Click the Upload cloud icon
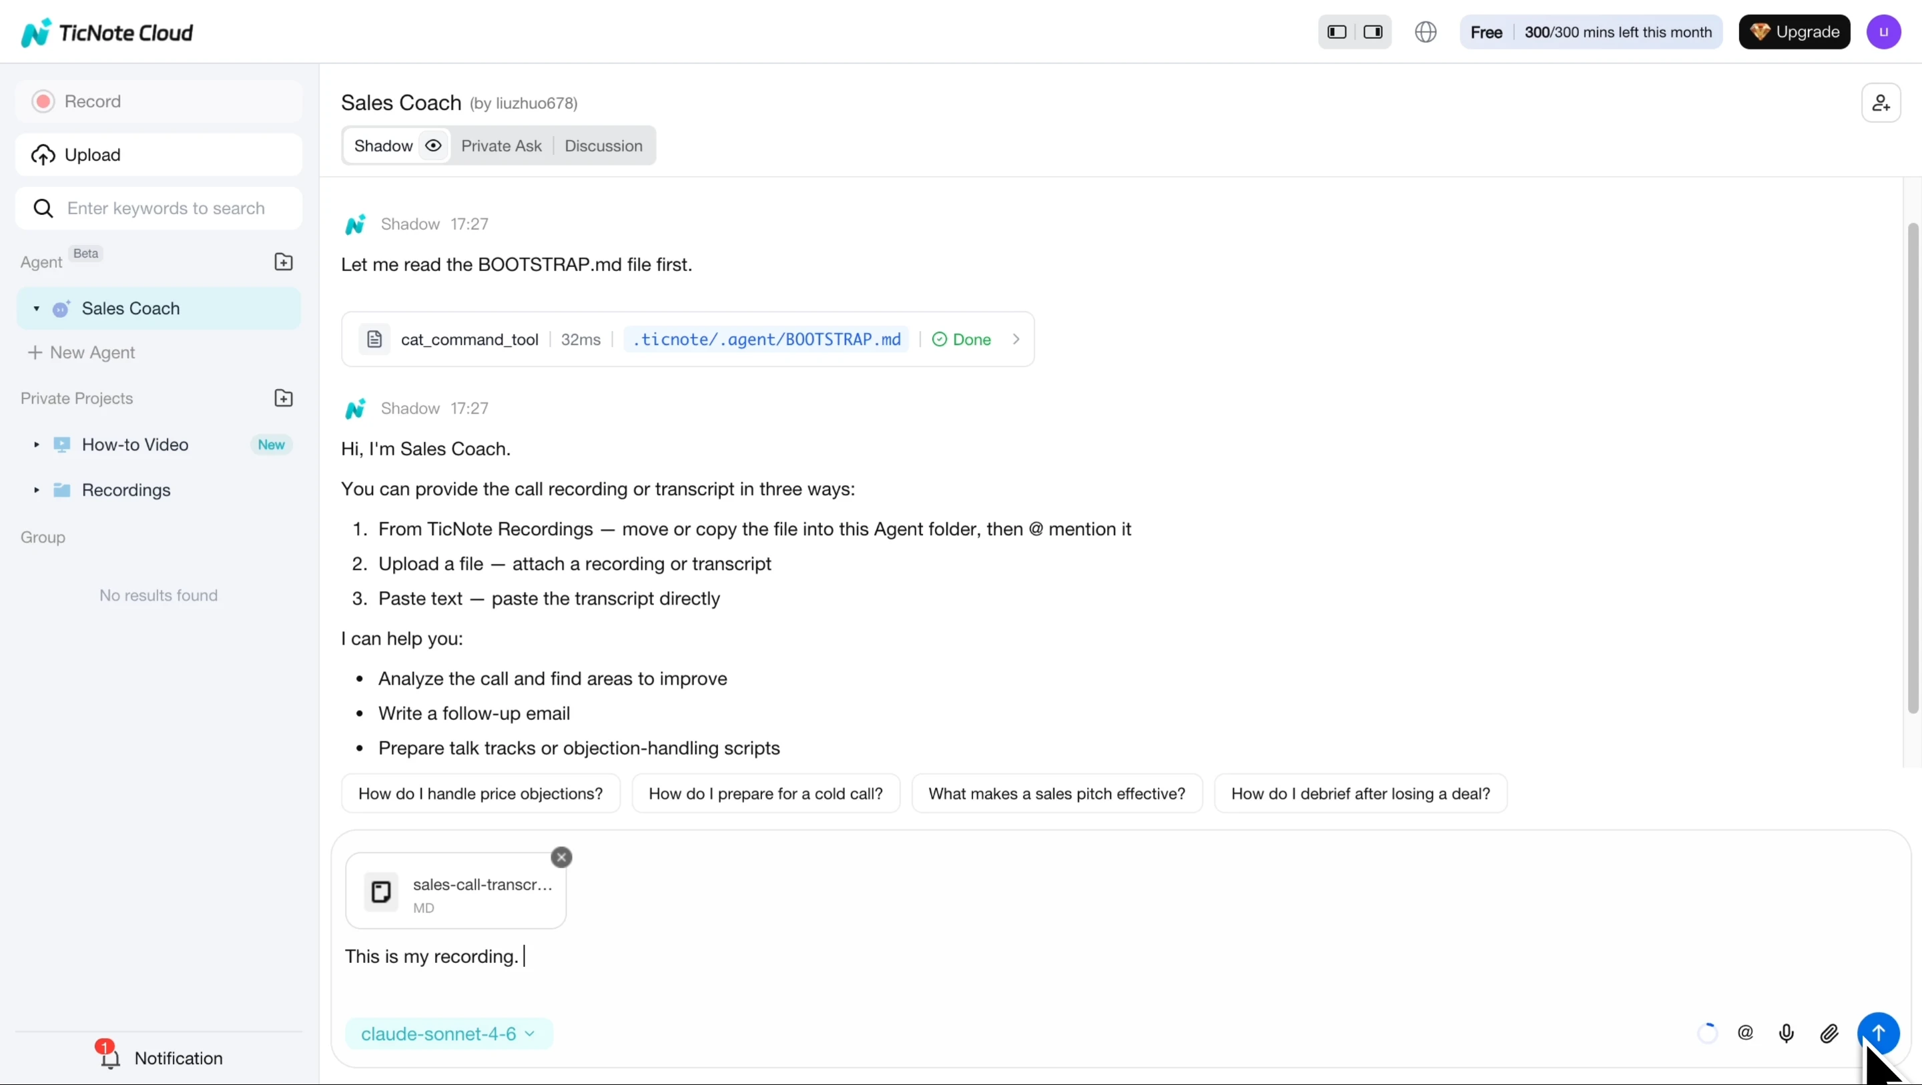 (x=43, y=155)
